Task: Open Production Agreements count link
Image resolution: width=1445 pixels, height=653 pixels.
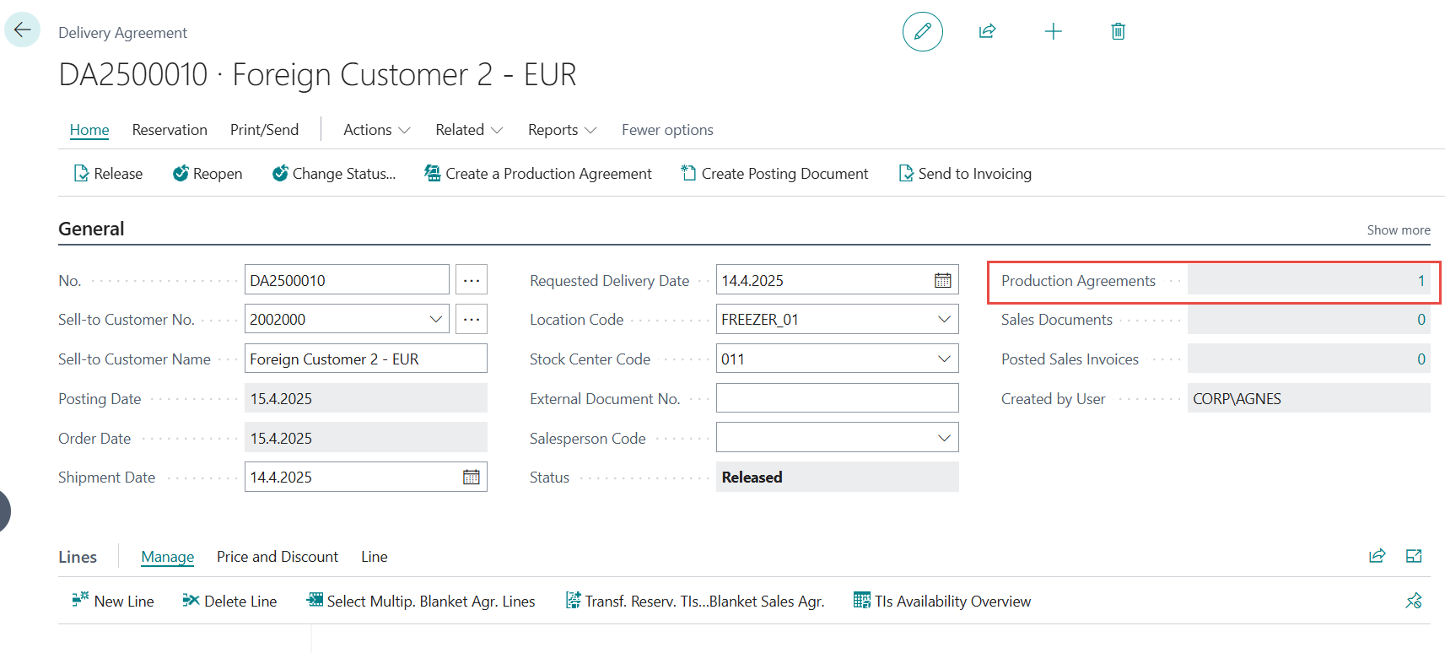Action: tap(1421, 281)
